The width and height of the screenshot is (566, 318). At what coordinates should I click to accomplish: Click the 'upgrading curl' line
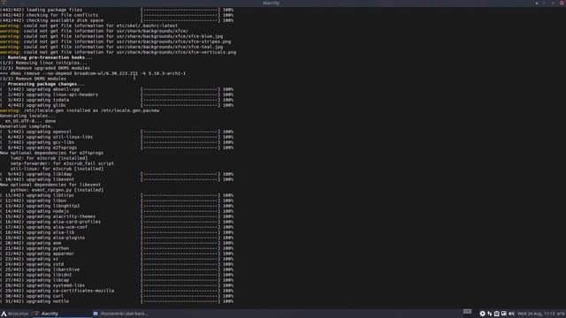pyautogui.click(x=117, y=296)
